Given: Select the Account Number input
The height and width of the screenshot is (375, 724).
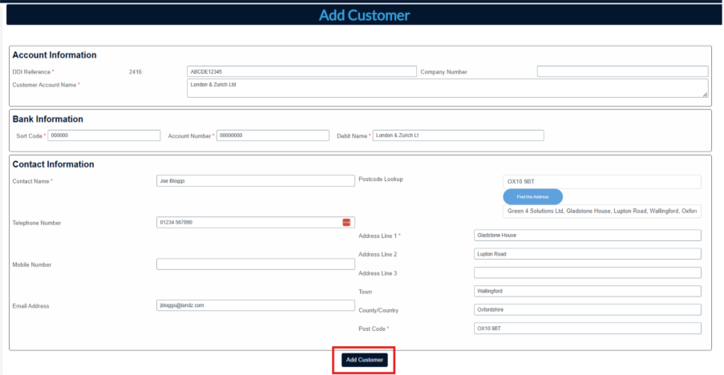Looking at the screenshot, I should (x=273, y=135).
